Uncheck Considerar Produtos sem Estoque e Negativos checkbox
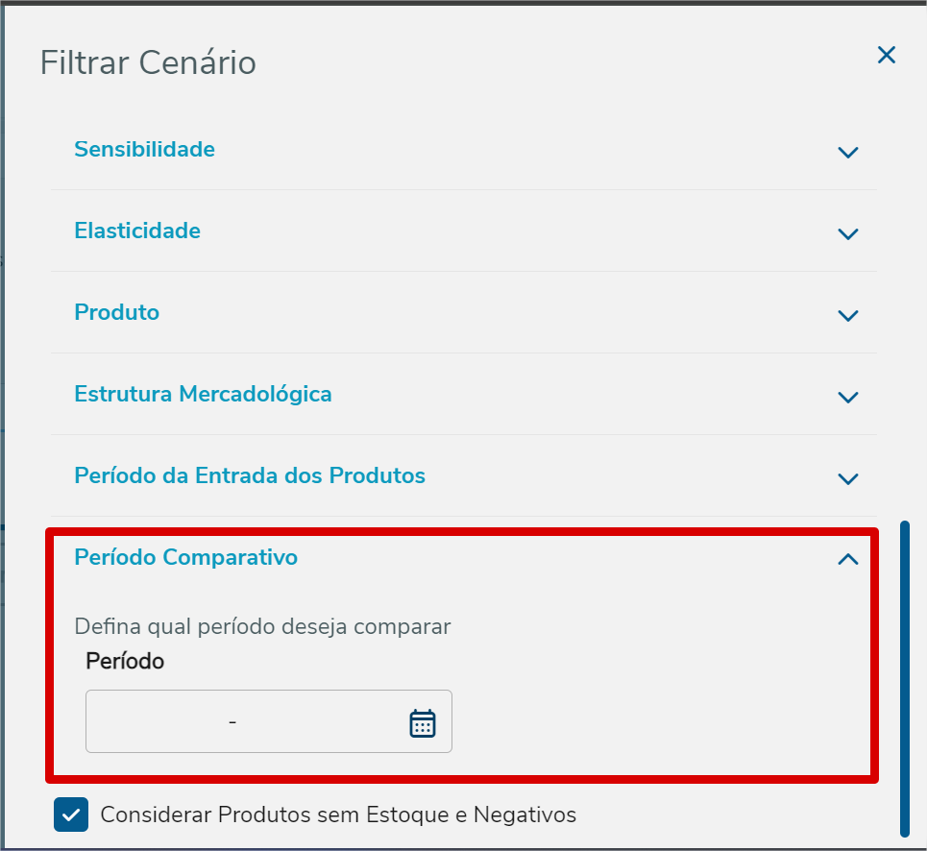Screen dimensions: 927x851 point(71,815)
